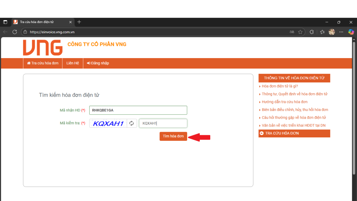
Task: Focus the captcha code text field
Action: (163, 123)
